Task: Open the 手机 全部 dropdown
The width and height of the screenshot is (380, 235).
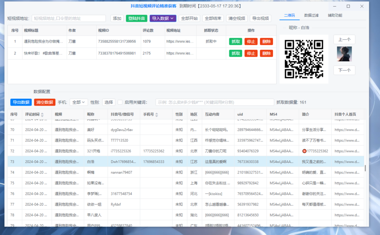Action: point(79,102)
